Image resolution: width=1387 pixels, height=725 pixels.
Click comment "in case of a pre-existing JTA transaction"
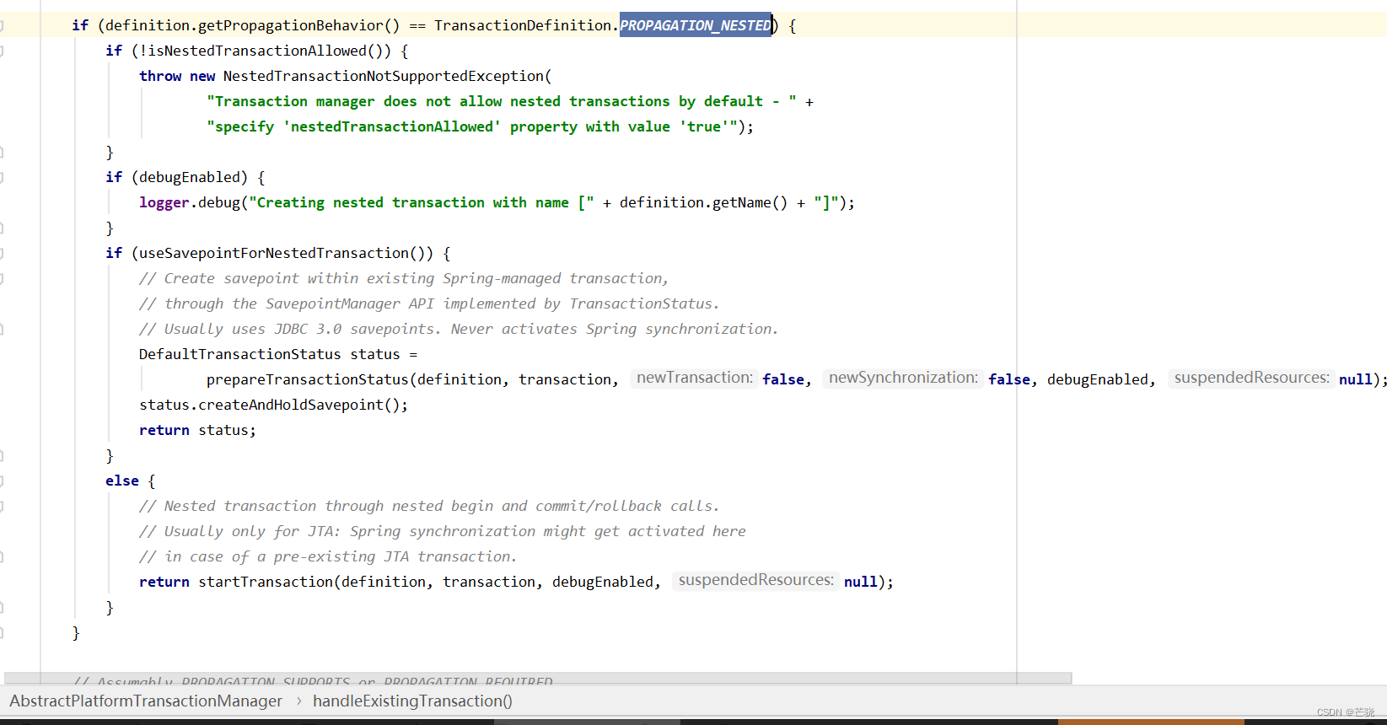[328, 556]
